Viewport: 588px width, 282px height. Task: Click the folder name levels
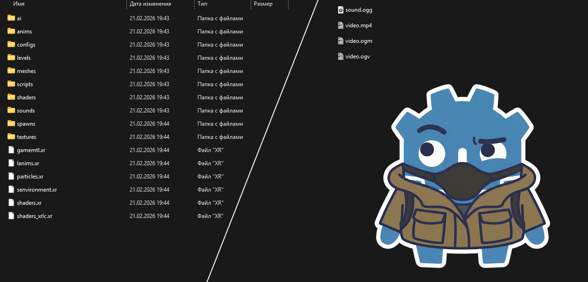pos(24,58)
